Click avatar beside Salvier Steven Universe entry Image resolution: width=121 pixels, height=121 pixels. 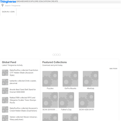pyautogui.click(x=5, y=118)
